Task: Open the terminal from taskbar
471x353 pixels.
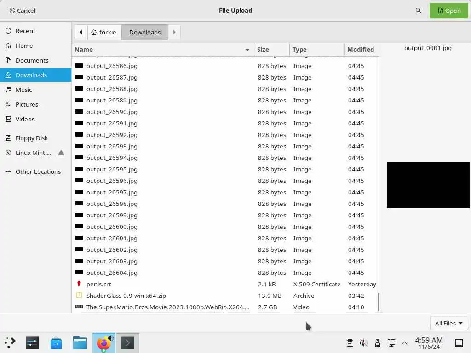Action: (128, 343)
